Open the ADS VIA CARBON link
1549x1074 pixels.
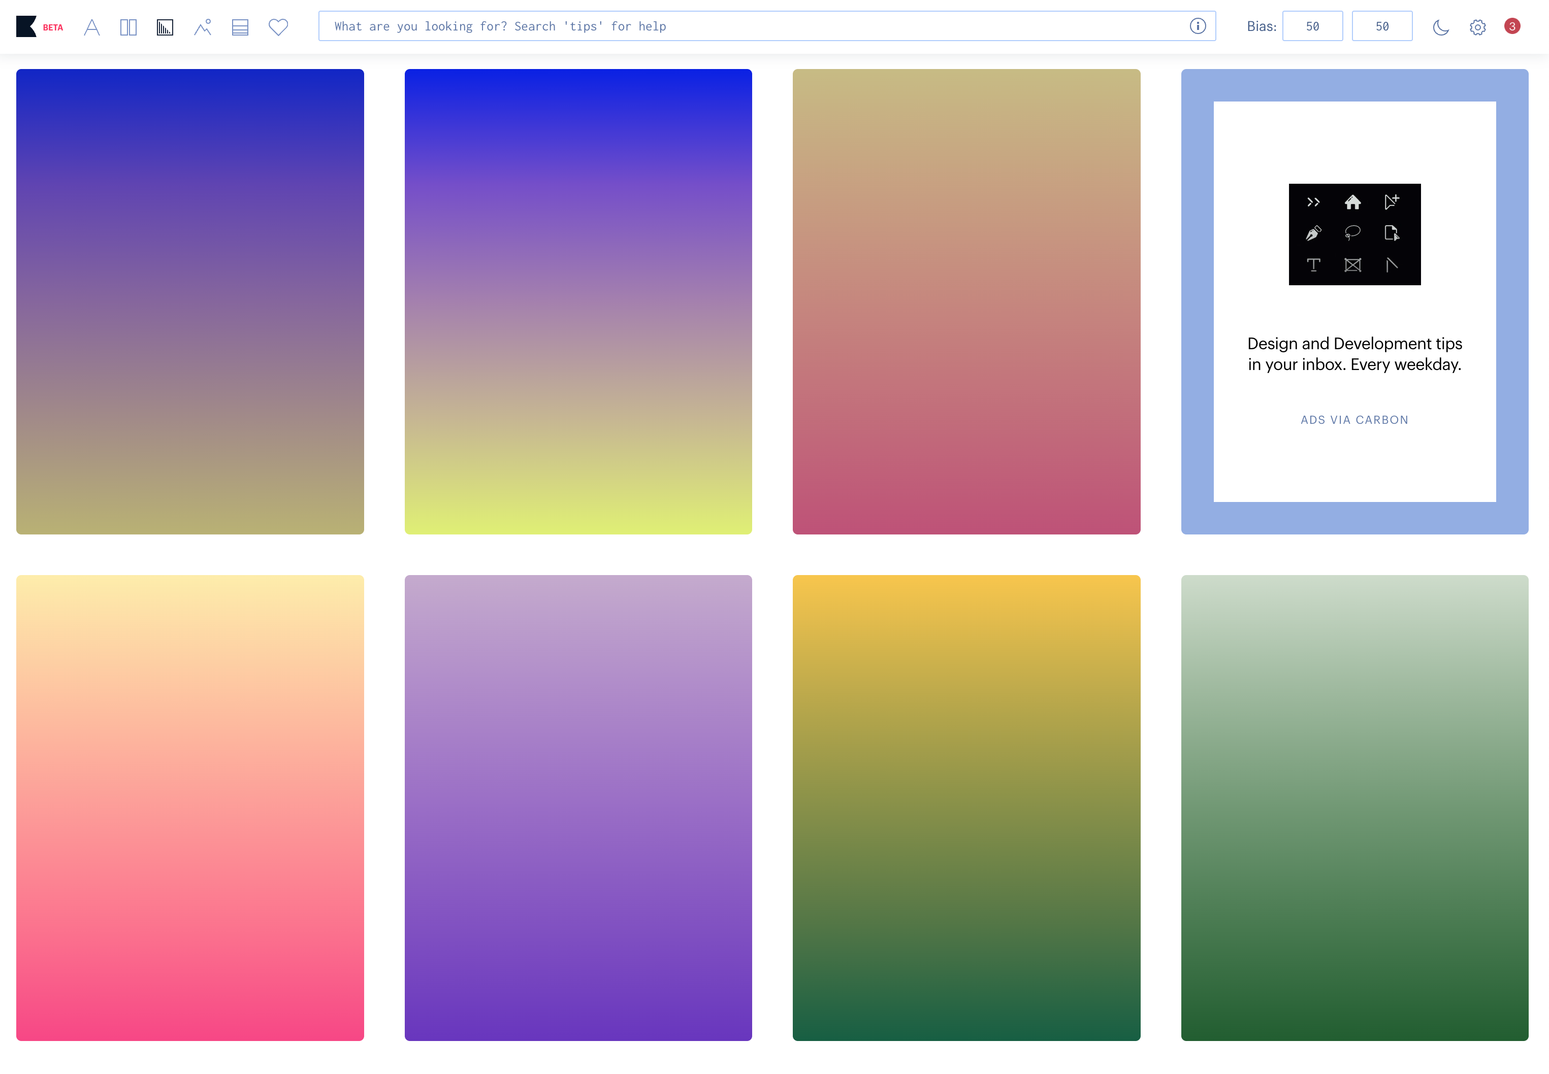coord(1354,420)
